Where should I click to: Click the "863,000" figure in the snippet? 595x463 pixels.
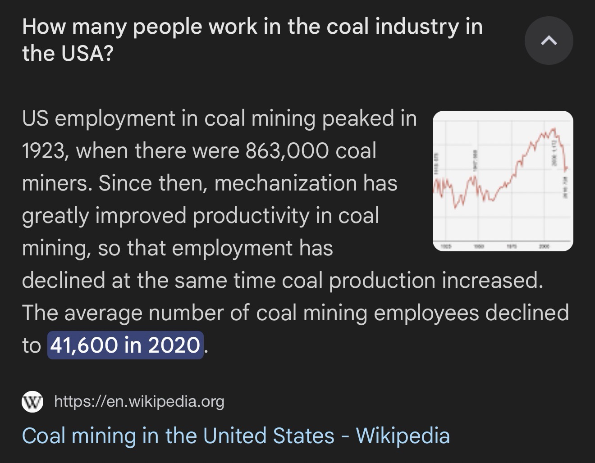pos(287,150)
